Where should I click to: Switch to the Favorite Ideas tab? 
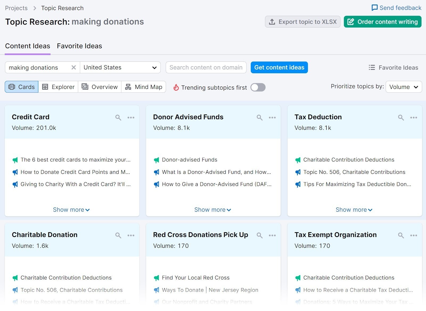79,46
